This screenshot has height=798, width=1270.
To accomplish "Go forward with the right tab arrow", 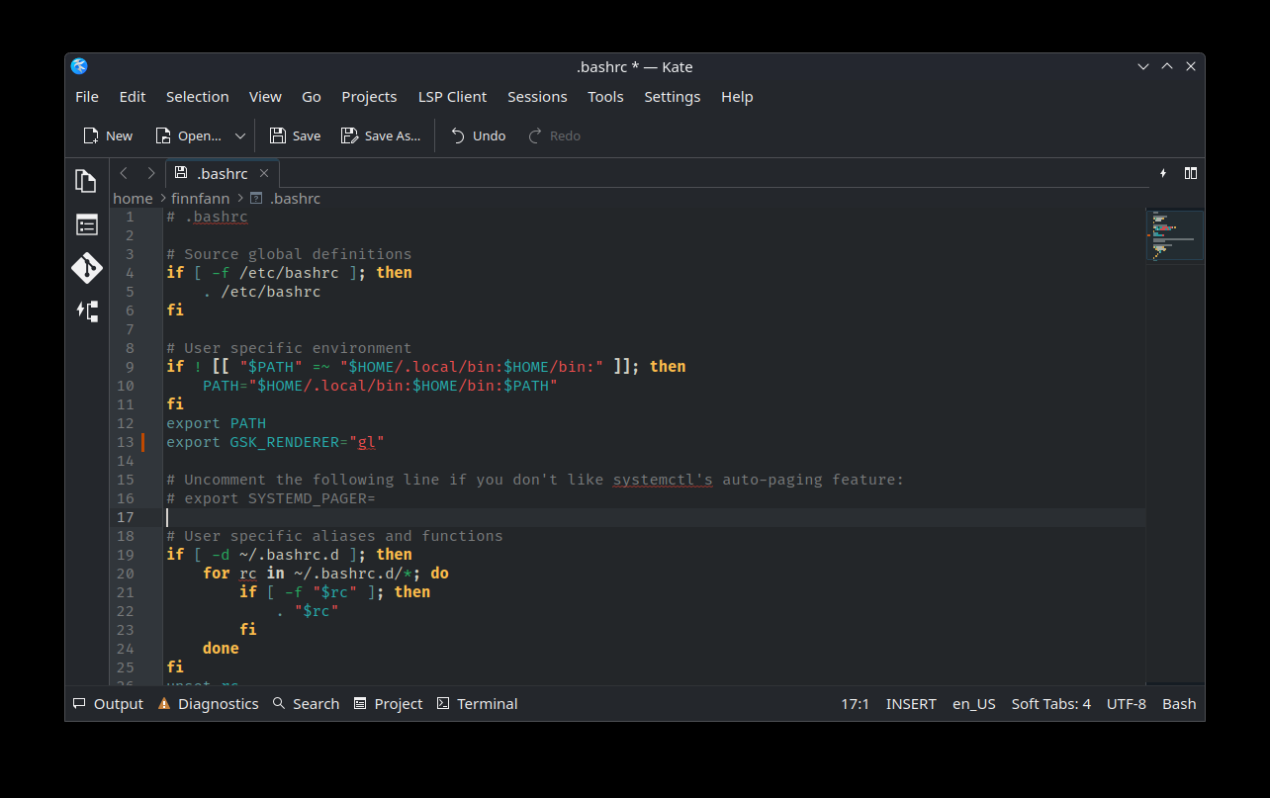I will 151,173.
